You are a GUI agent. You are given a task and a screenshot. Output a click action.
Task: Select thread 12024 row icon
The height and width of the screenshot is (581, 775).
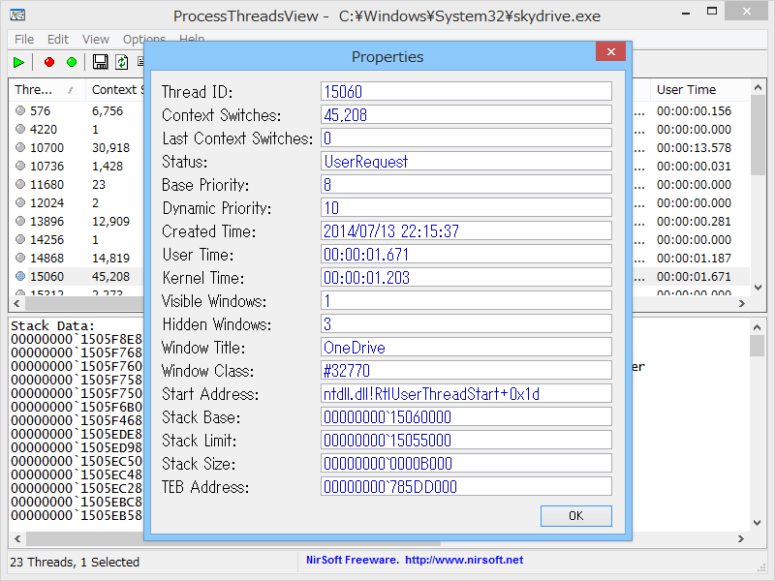pos(20,202)
